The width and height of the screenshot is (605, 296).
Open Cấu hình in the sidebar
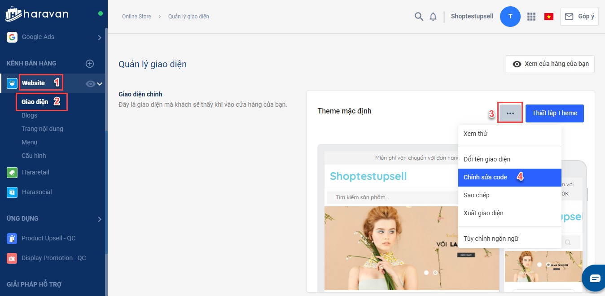click(34, 156)
